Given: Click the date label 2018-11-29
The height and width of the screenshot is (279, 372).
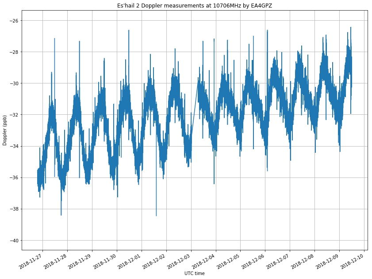Looking at the screenshot, I should point(80,261).
